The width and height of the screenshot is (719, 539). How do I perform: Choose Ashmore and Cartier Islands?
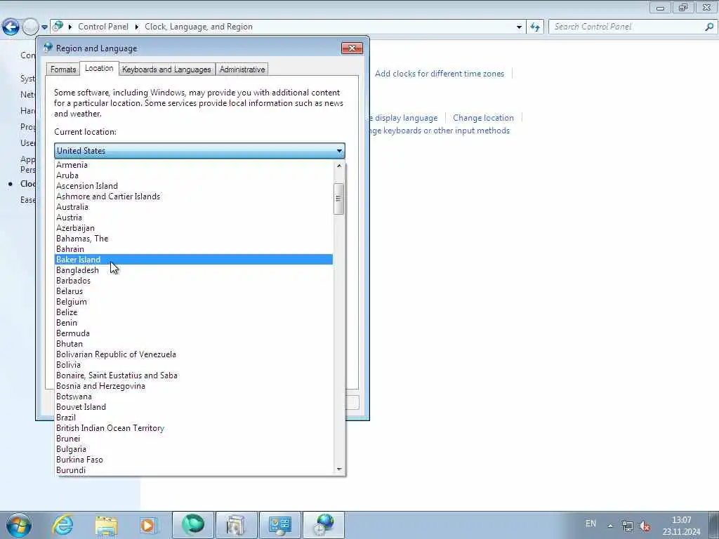[x=194, y=197]
